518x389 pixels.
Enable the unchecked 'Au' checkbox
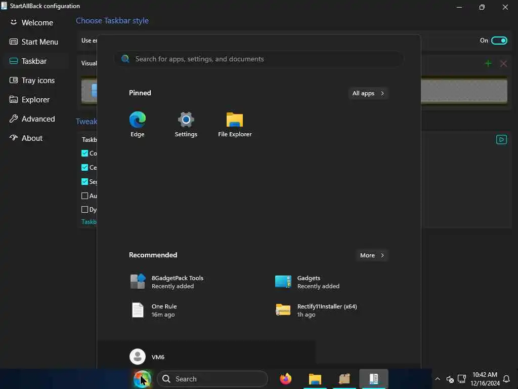pyautogui.click(x=84, y=196)
